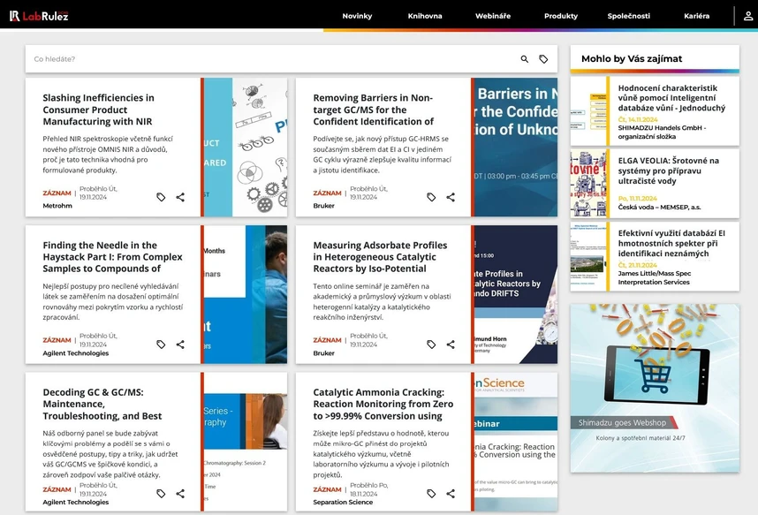This screenshot has height=515, width=758.
Task: Click tag icon on Measuring Adsorbate Profiles card
Action: click(x=431, y=345)
